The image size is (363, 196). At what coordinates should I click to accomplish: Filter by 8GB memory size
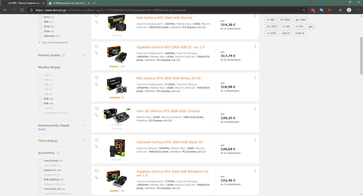40,104
